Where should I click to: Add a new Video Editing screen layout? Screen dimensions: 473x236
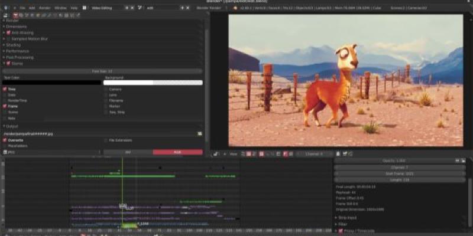point(127,8)
